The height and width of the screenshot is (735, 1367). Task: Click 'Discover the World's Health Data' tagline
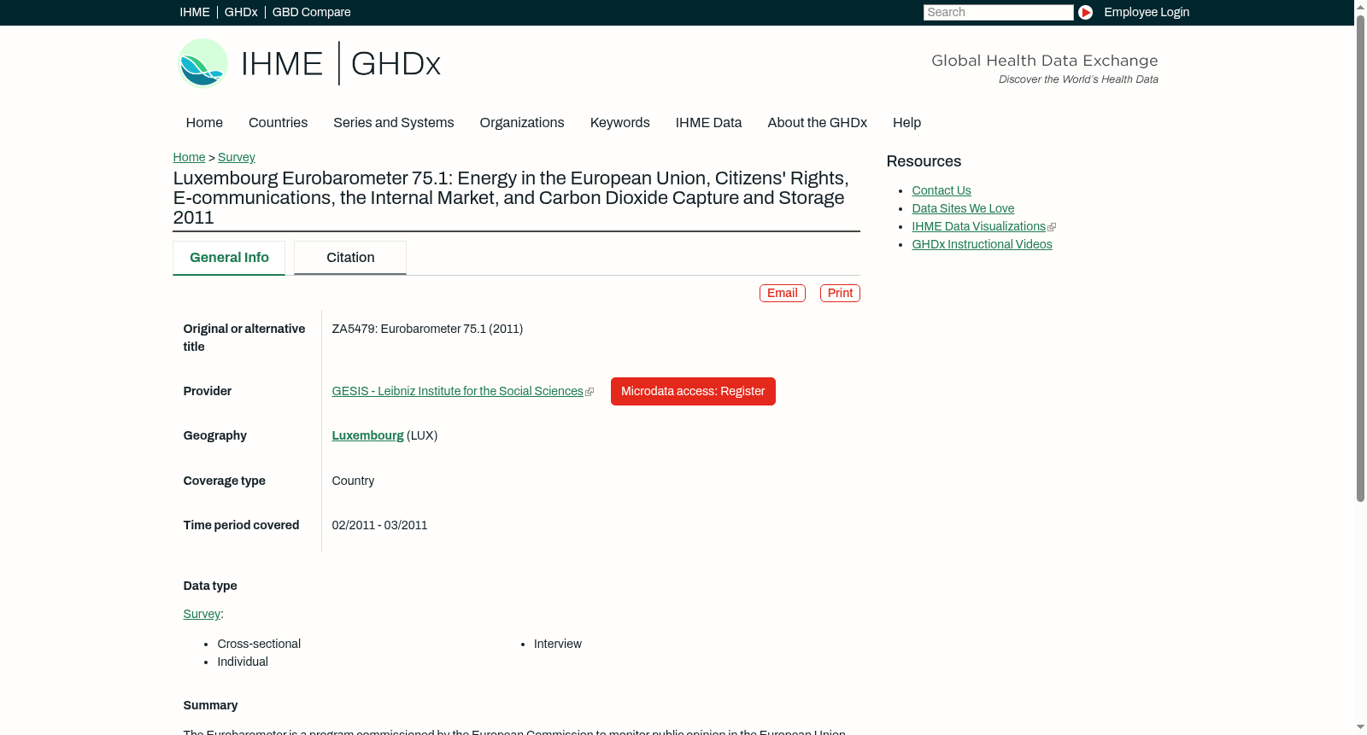point(1078,79)
